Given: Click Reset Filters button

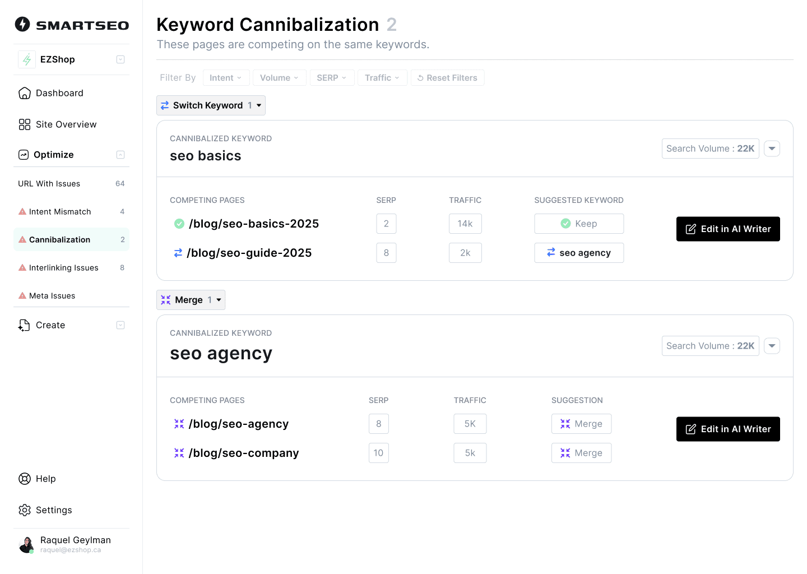Looking at the screenshot, I should [x=447, y=78].
